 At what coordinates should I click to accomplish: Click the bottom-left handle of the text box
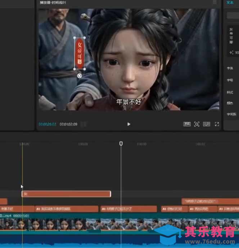click(x=75, y=69)
